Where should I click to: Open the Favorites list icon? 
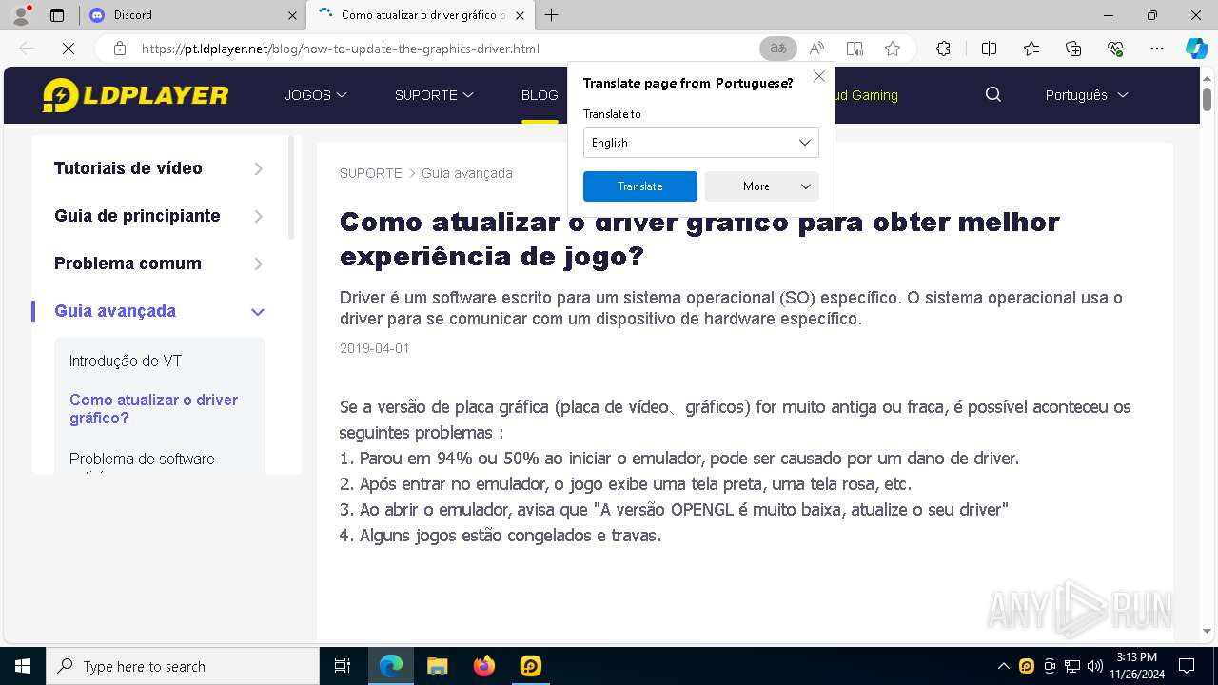pyautogui.click(x=1031, y=49)
